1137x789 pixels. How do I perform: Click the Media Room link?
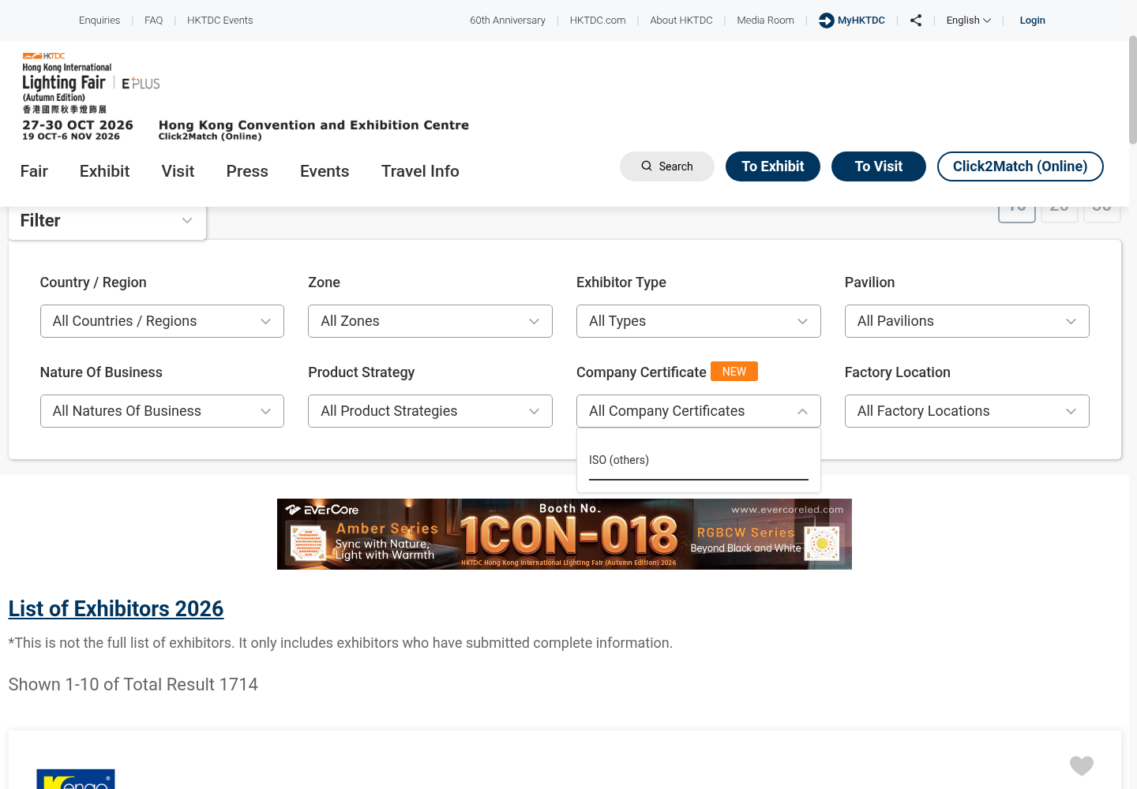click(766, 21)
